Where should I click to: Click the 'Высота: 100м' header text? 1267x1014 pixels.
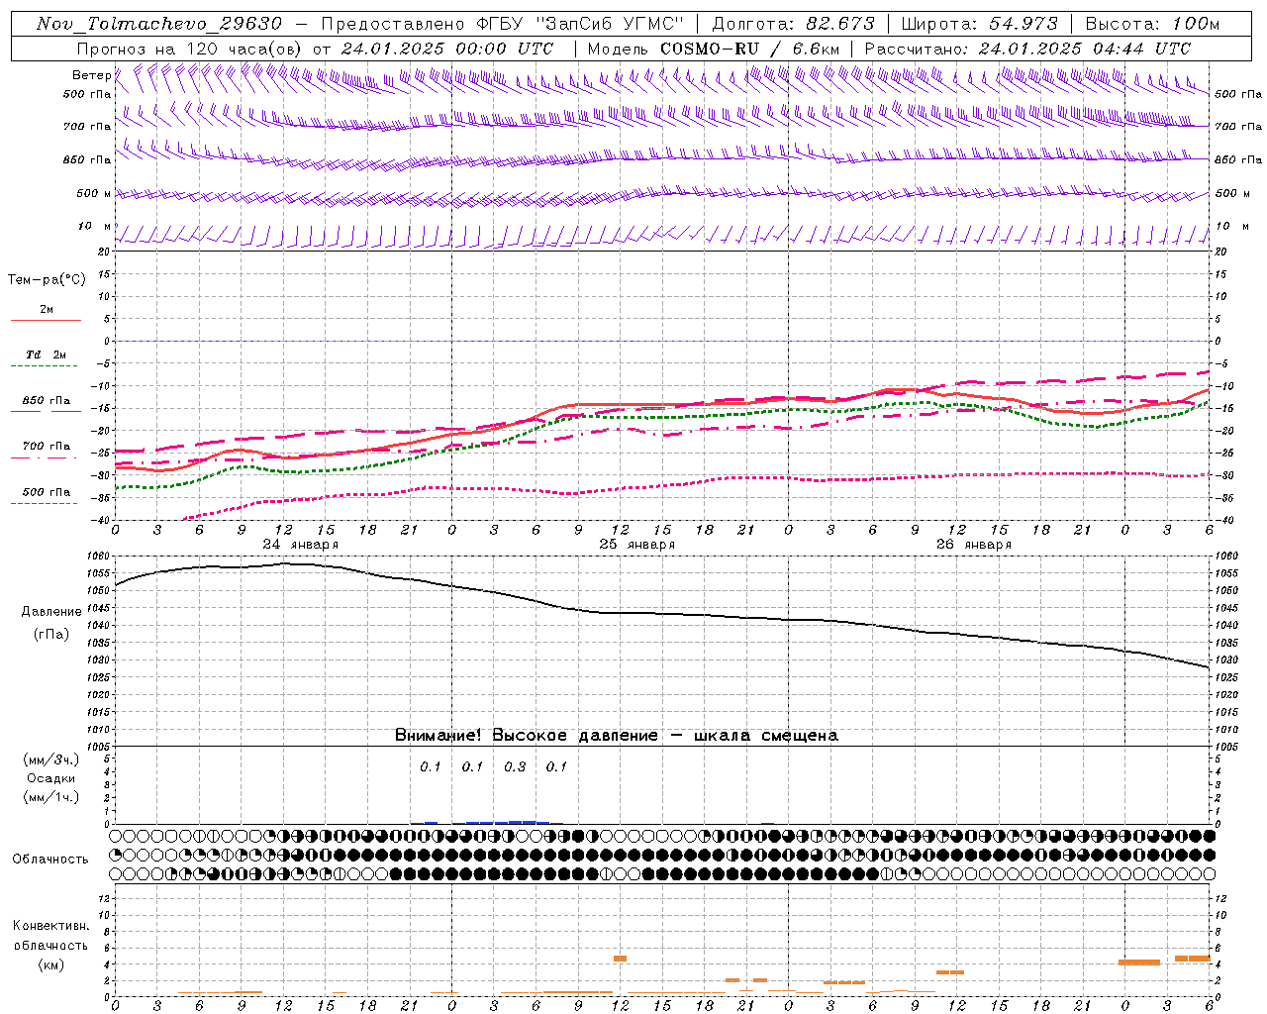coord(1153,24)
